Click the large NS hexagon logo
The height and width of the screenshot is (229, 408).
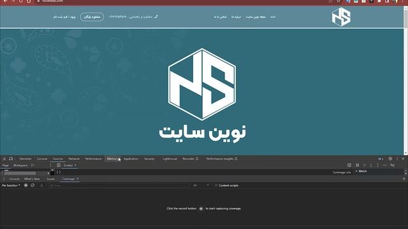coord(202,85)
